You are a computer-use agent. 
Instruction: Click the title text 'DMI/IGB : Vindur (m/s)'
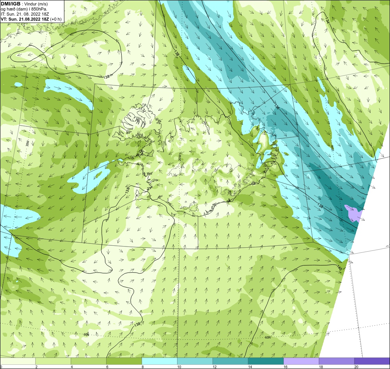pos(24,4)
